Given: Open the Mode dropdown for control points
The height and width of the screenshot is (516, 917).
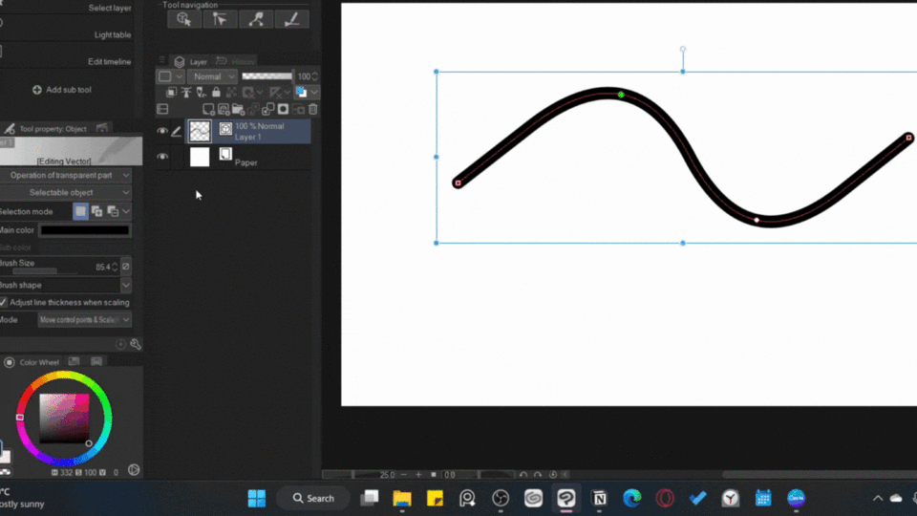Looking at the screenshot, I should tap(84, 320).
